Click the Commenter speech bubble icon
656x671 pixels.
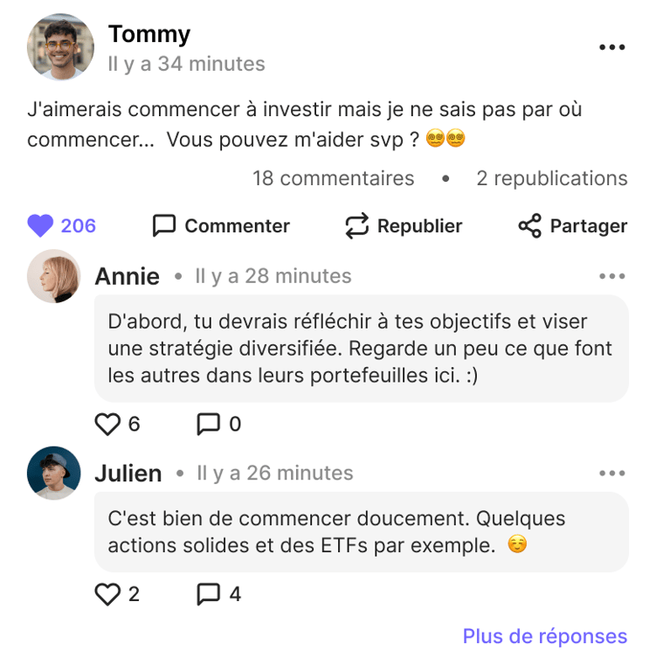point(164,226)
